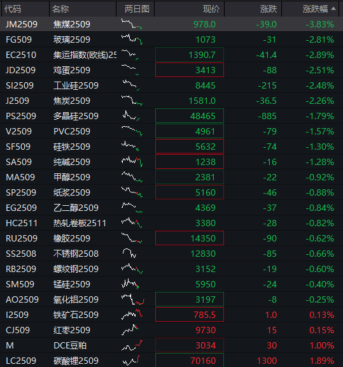Select code SI2509
This screenshot has width=343, height=367.
tap(20, 85)
